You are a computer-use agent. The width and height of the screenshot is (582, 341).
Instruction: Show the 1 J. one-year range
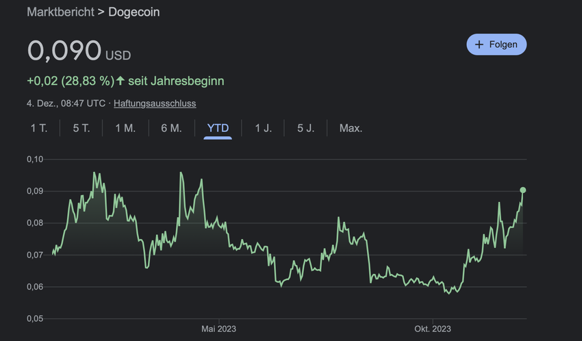click(x=263, y=128)
